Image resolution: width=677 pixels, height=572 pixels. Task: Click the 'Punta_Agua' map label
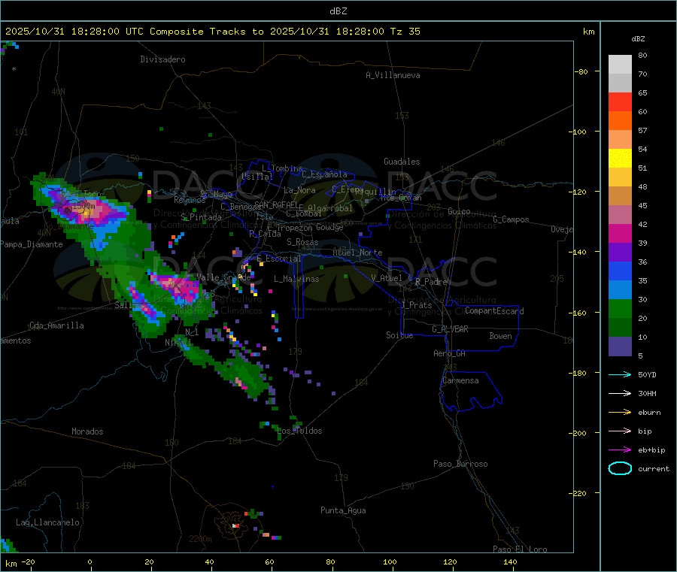[343, 510]
